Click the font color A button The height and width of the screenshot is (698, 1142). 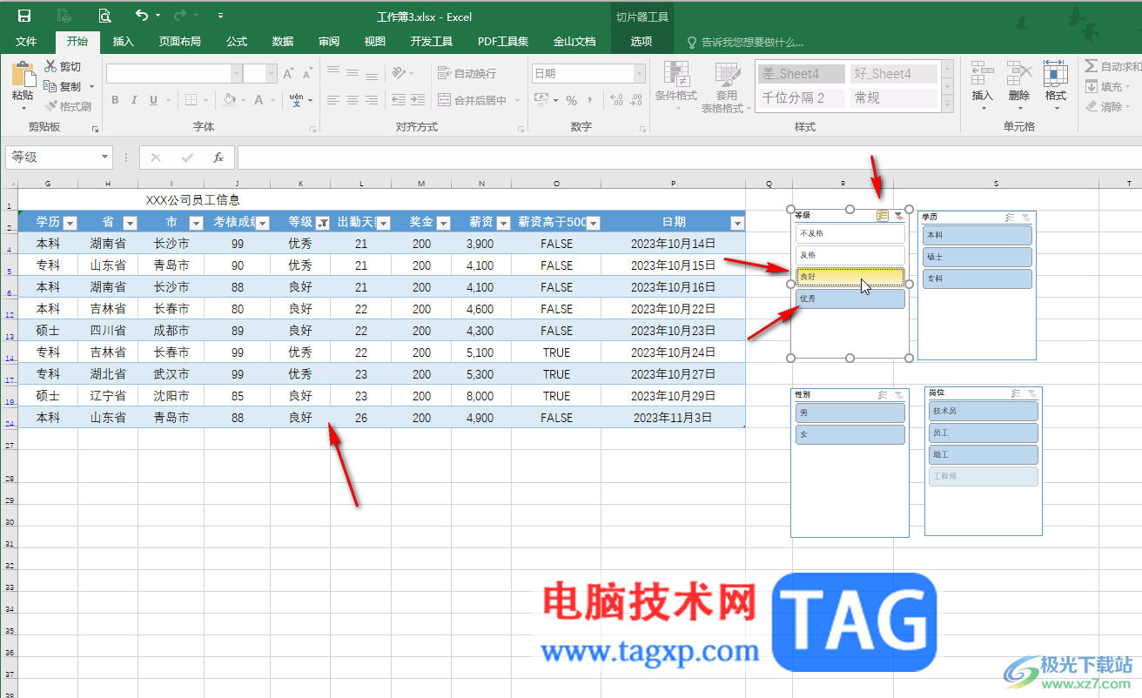coord(259,100)
